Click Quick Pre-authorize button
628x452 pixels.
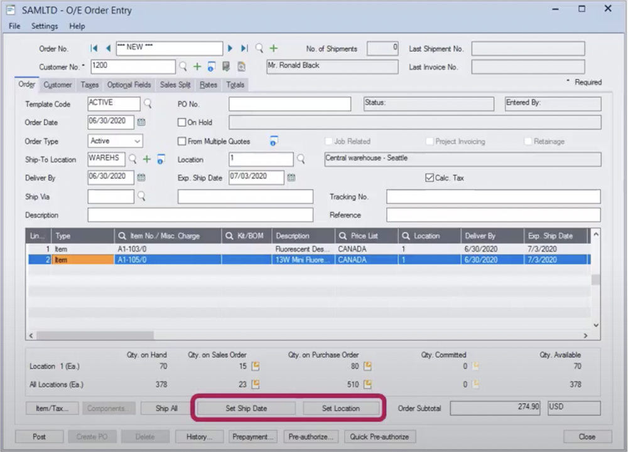pos(380,437)
